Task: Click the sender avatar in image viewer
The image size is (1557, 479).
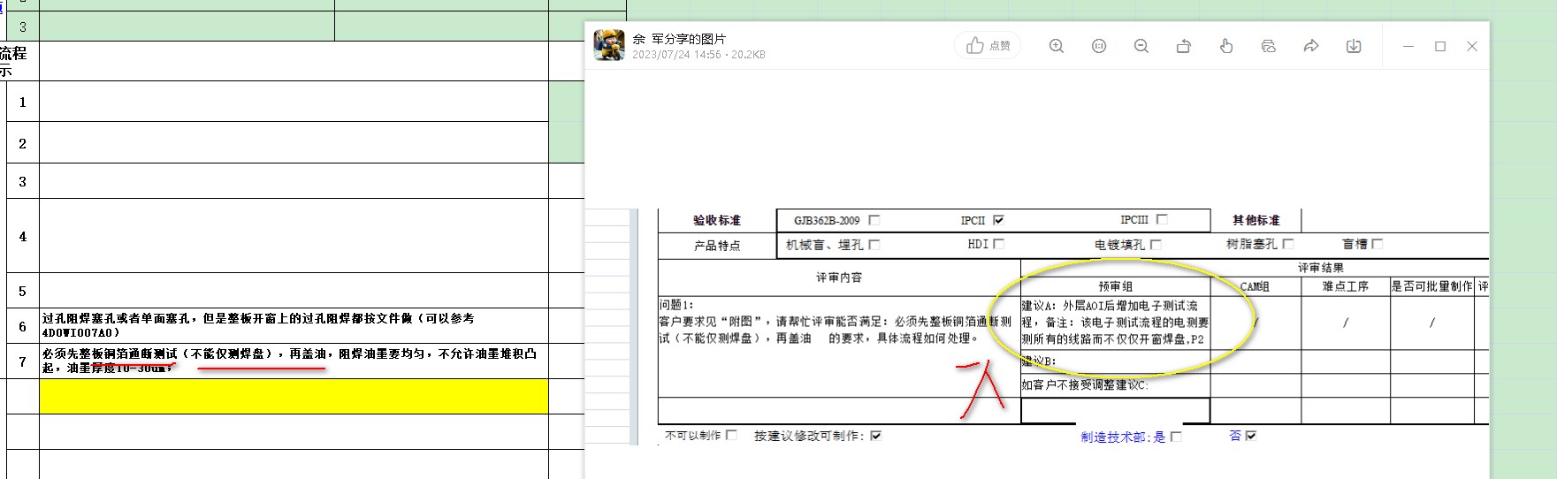Action: [x=609, y=45]
